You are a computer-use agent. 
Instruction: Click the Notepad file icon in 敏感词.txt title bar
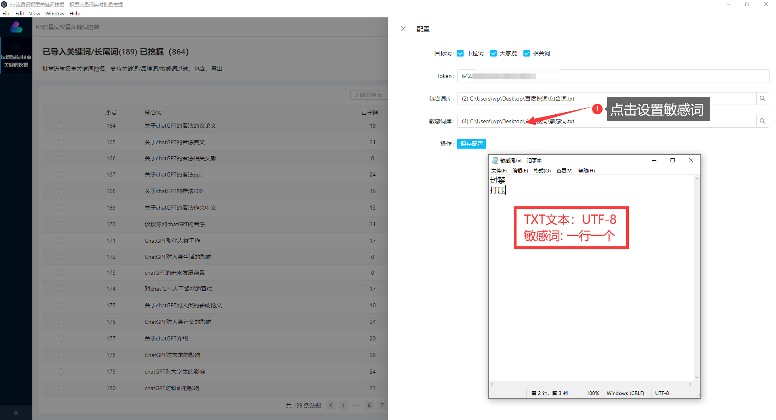point(495,160)
